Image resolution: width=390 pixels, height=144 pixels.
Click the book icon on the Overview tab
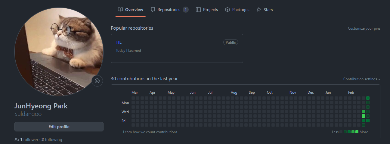click(x=120, y=10)
